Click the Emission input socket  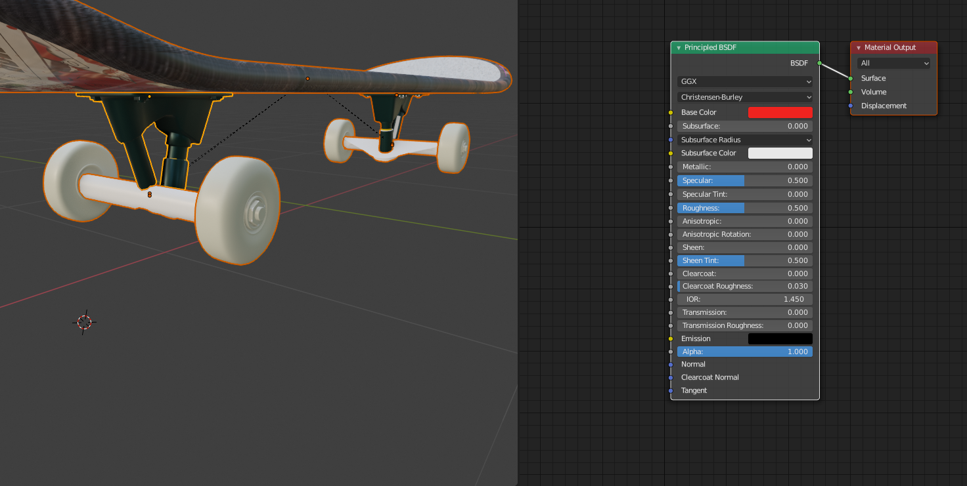671,338
